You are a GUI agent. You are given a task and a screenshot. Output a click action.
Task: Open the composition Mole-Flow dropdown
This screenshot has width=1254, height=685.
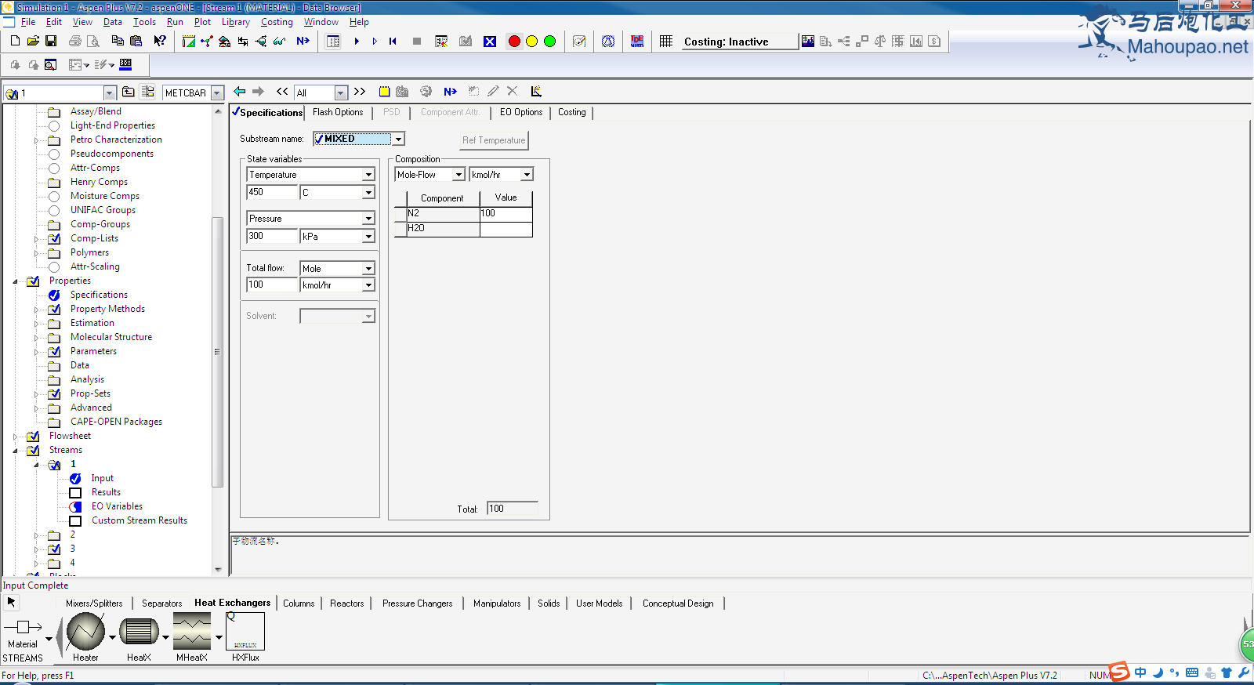(x=459, y=175)
